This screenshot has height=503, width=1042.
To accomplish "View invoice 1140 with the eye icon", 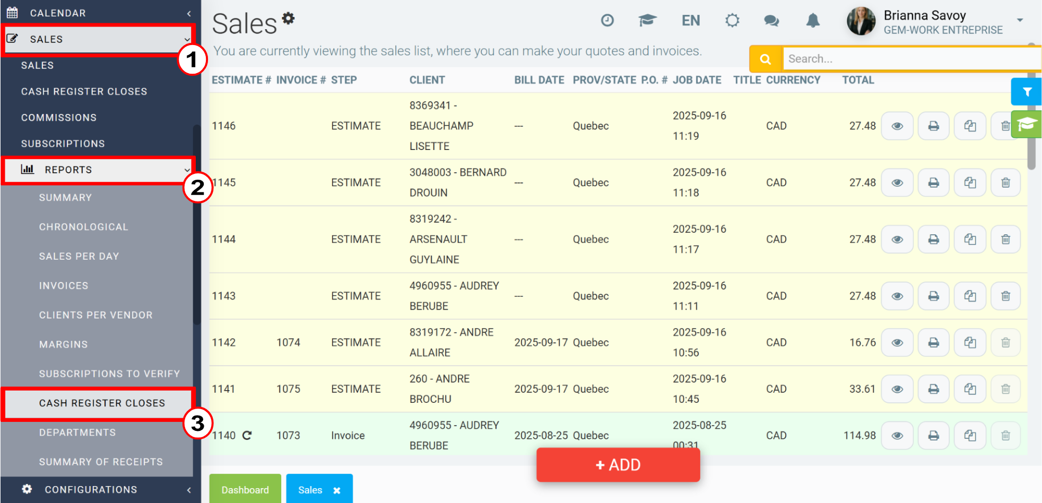I will (x=897, y=436).
